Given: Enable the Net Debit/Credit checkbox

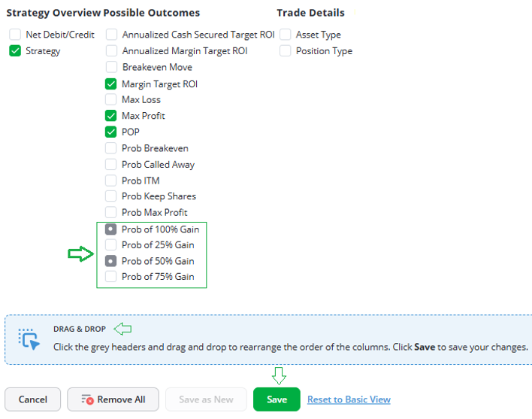Looking at the screenshot, I should pos(15,35).
